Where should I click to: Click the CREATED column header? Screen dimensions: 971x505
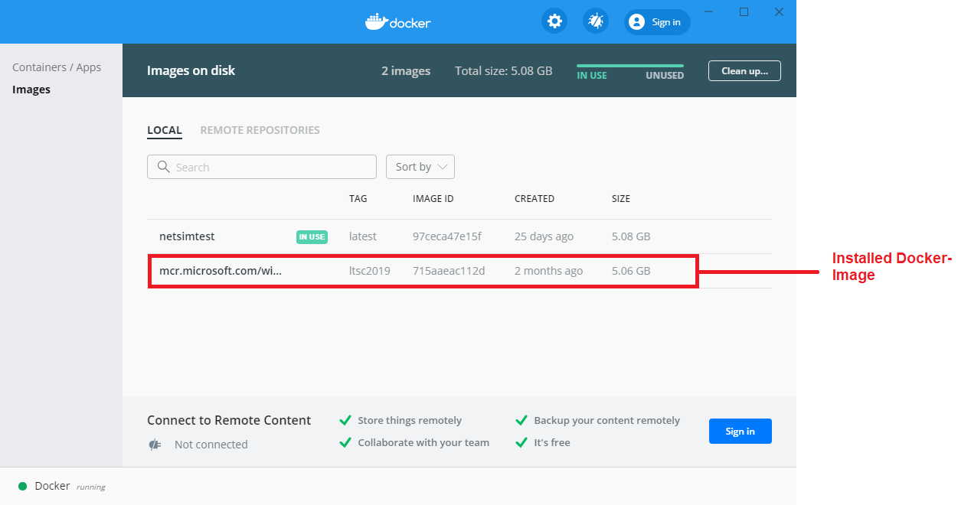click(x=535, y=199)
